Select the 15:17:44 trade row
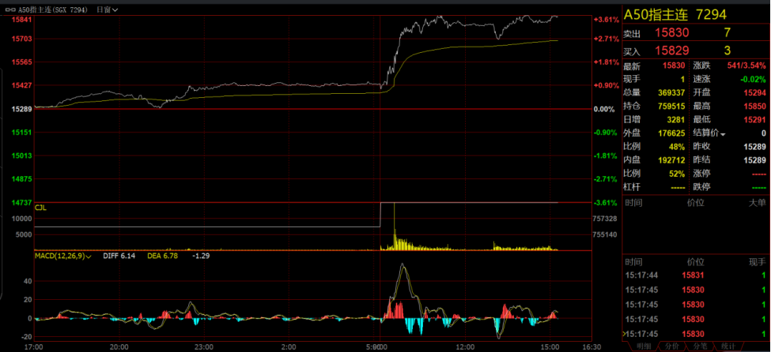 pos(695,276)
